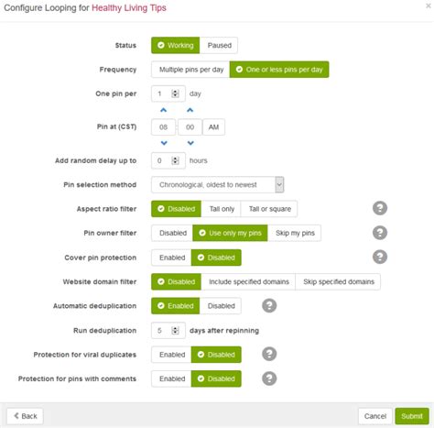This screenshot has width=434, height=428.
Task: Select Skip specified domains option
Action: point(338,281)
